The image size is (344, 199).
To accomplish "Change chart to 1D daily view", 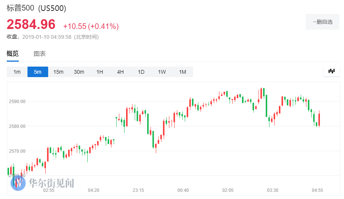I will [x=141, y=72].
